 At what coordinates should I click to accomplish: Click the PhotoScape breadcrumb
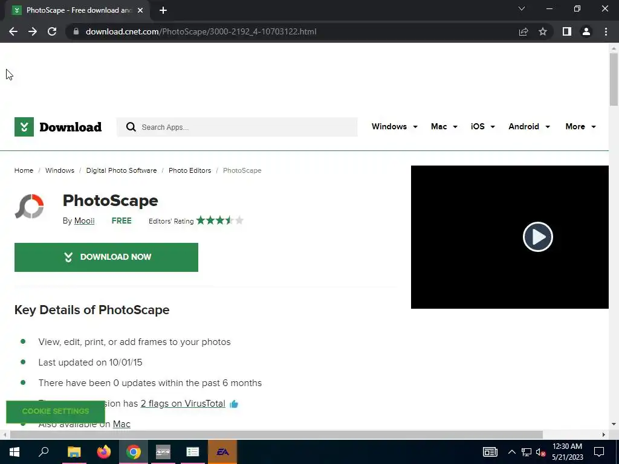coord(242,170)
